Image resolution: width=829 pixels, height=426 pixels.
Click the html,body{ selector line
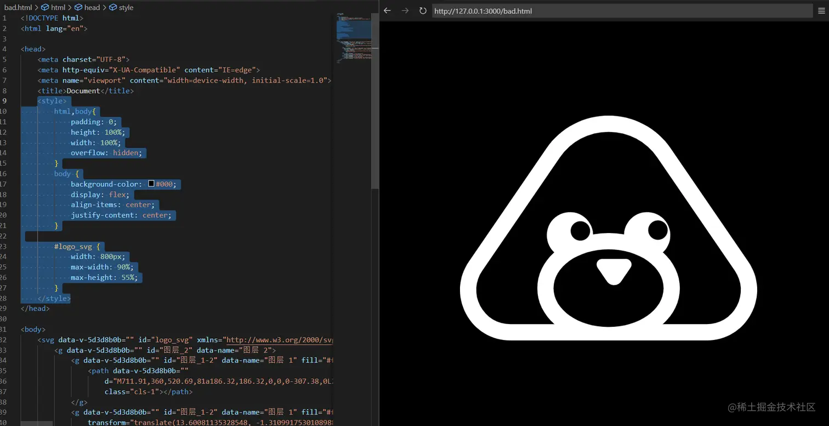[x=75, y=111]
